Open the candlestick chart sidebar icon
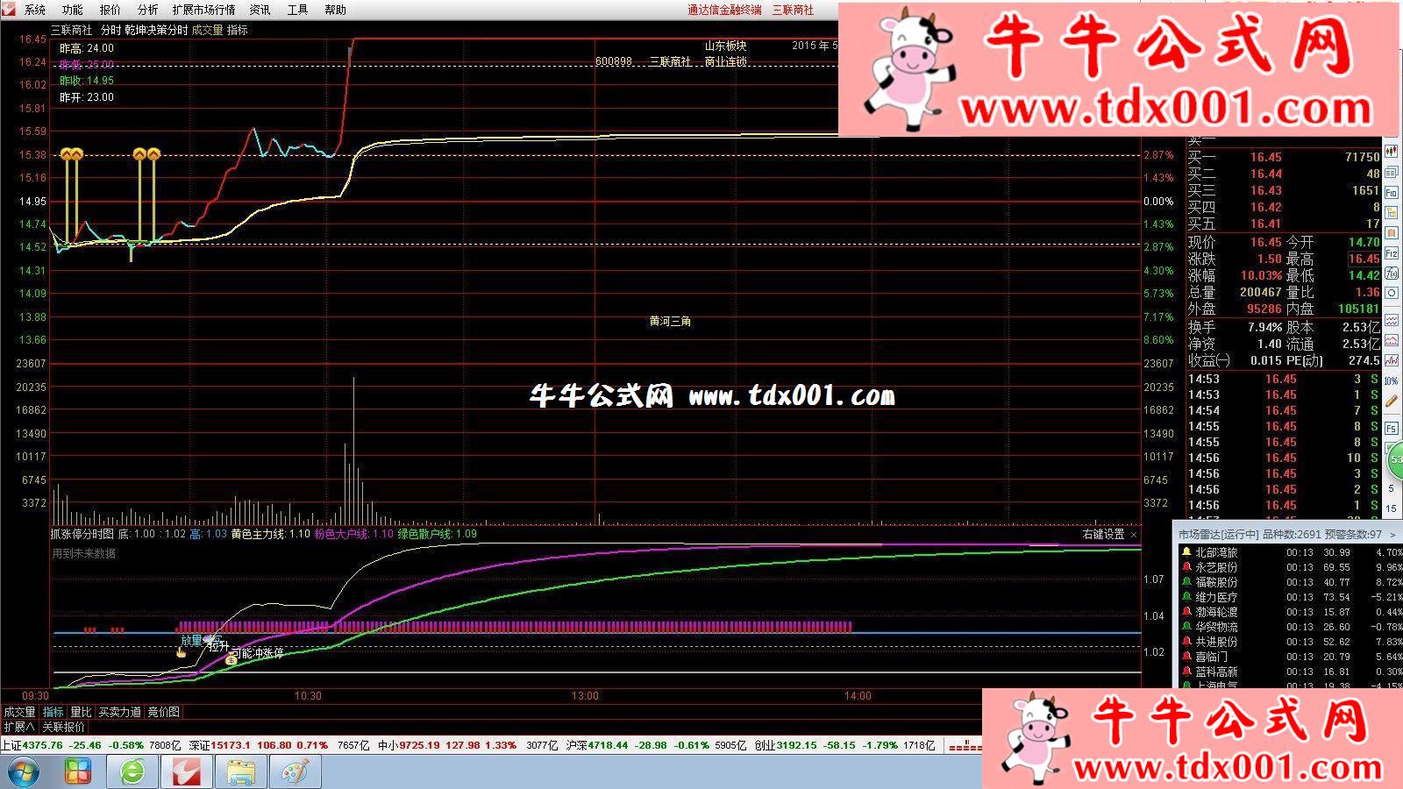The width and height of the screenshot is (1403, 789). coord(1391,152)
